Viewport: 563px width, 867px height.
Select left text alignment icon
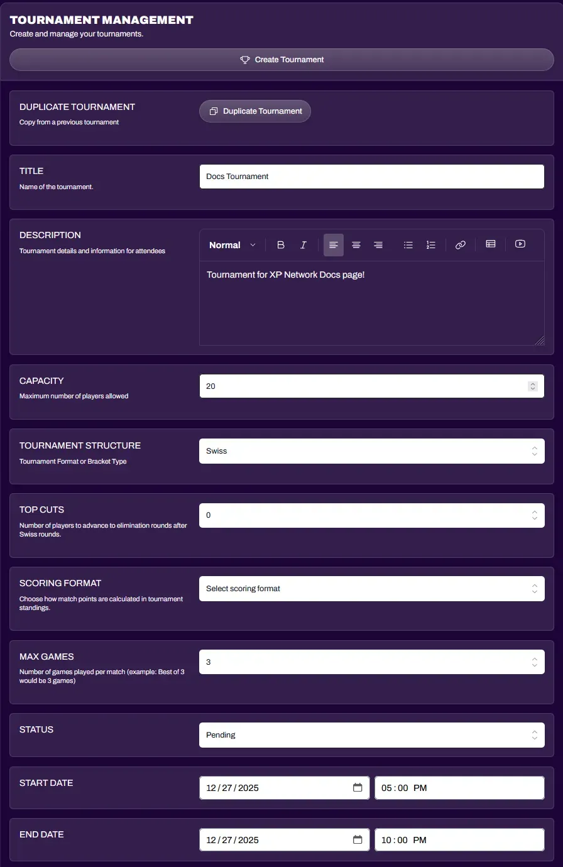[334, 245]
